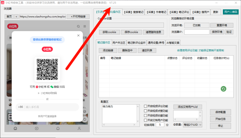The height and width of the screenshot is (138, 241).
Task: Switch to 【采集】搜用户 tab
Action: tap(201, 12)
